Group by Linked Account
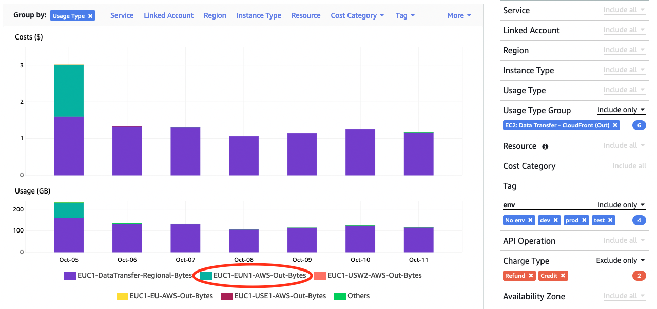Image resolution: width=657 pixels, height=309 pixels. pos(168,15)
